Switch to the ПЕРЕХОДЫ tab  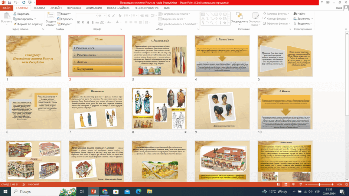coord(74,8)
